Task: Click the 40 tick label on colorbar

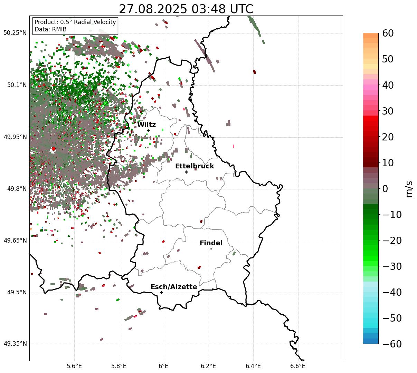Action: 388,85
